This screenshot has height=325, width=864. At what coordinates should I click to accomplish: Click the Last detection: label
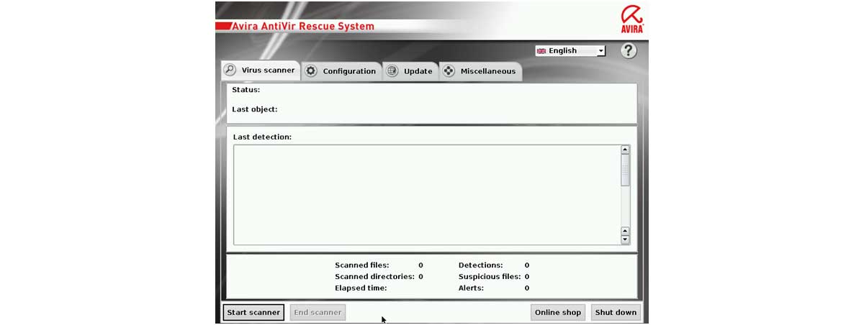[x=262, y=137]
